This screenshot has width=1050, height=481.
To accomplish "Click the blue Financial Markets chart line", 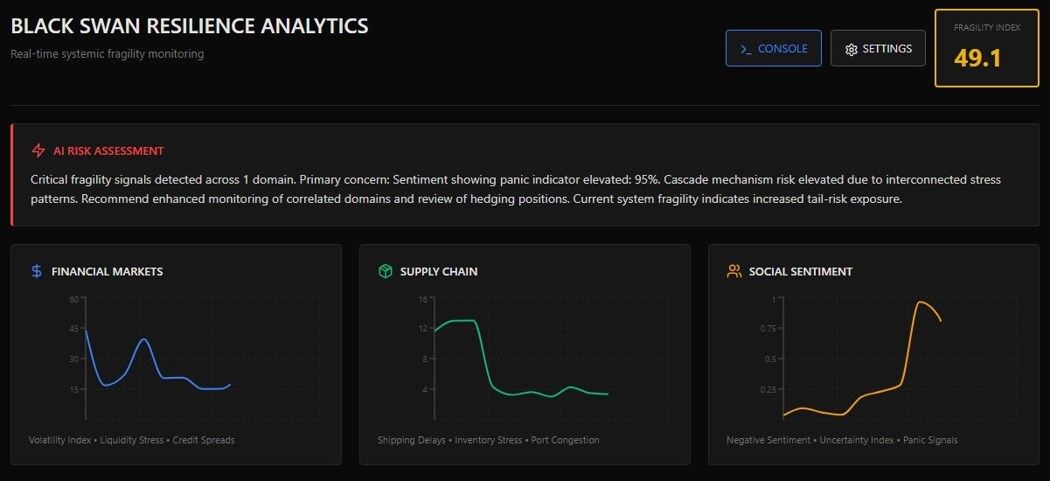I will [144, 339].
